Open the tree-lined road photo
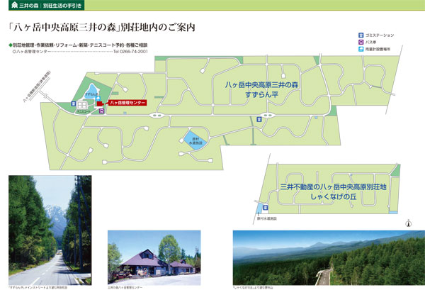Viewport: 425px width, 290px height. coord(50,230)
